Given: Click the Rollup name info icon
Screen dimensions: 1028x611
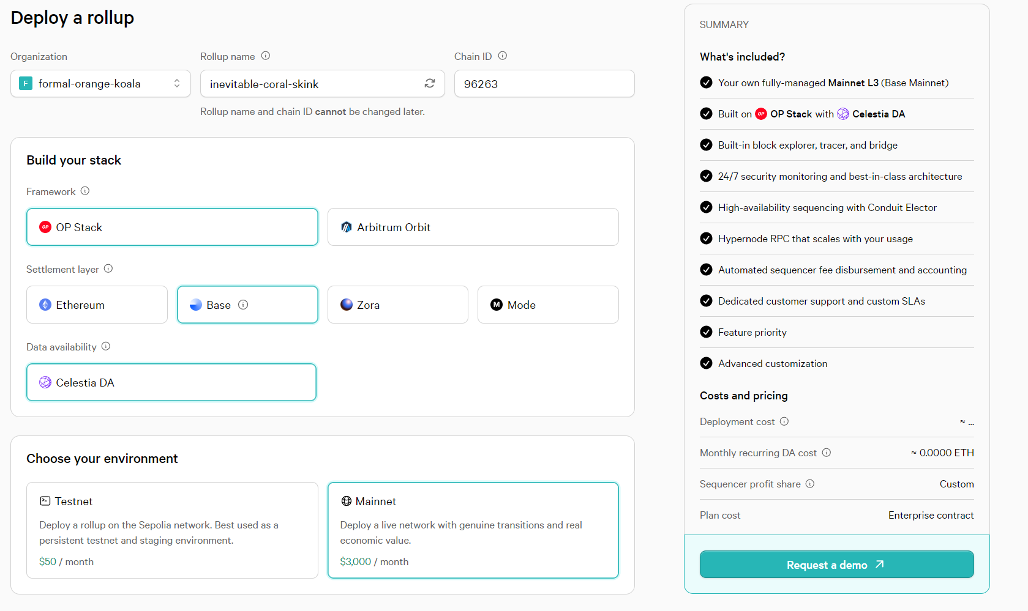Looking at the screenshot, I should (x=266, y=56).
